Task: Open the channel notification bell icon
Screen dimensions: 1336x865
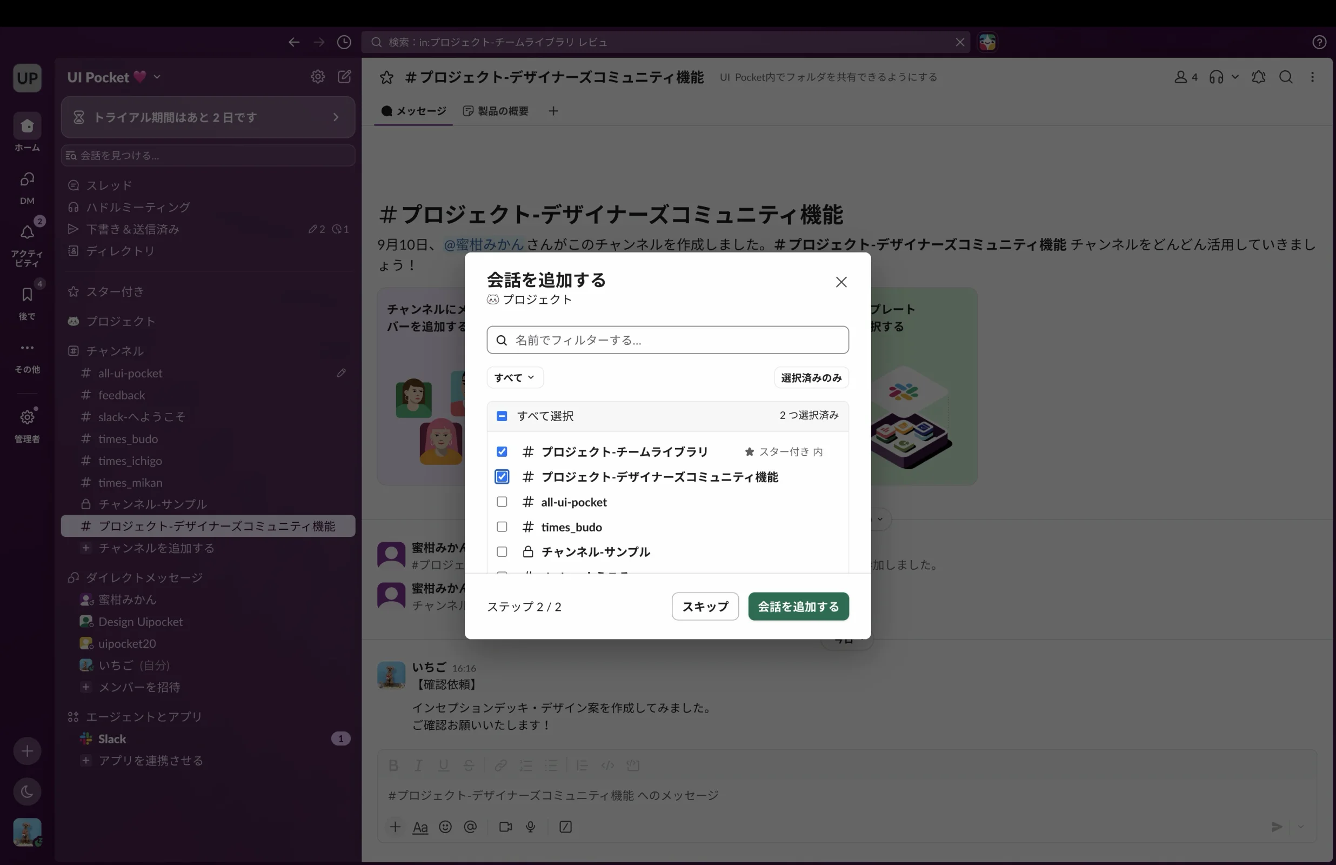Action: (1259, 77)
